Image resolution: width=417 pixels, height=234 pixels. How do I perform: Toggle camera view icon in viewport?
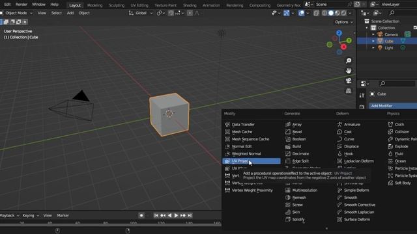point(349,81)
